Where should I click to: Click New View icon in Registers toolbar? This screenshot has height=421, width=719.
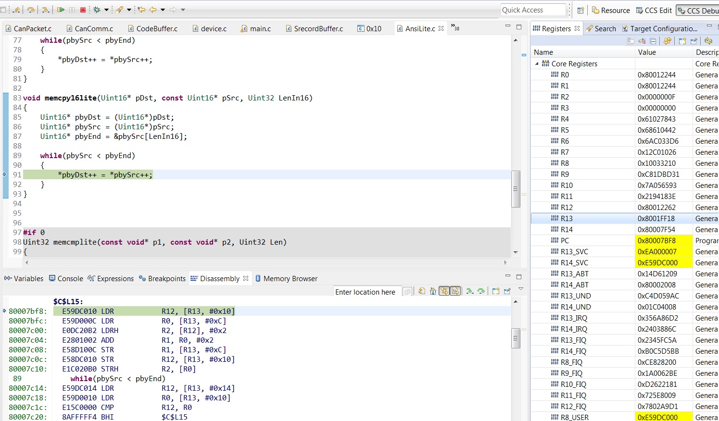tap(682, 41)
